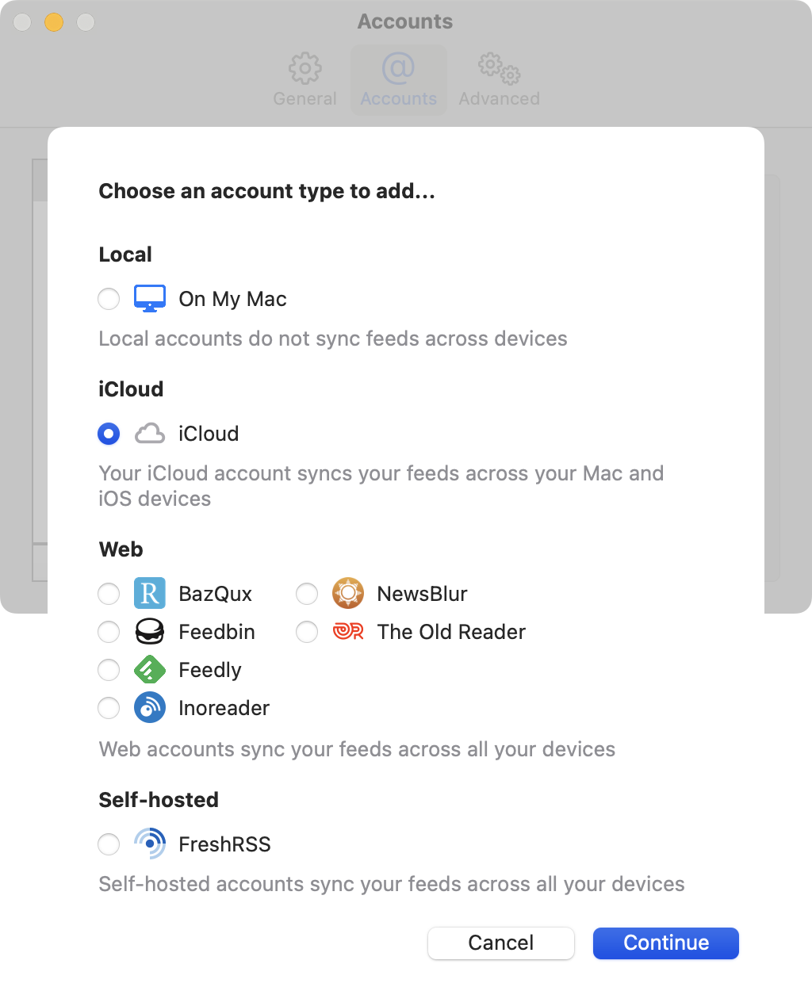
Task: Click The Old Reader icon
Action: [x=348, y=632]
